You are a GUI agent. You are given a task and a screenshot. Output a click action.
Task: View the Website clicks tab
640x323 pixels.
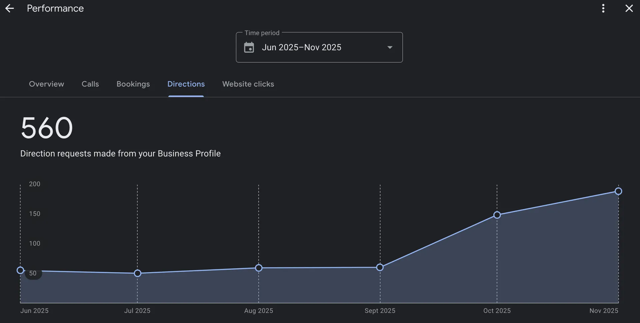[248, 84]
